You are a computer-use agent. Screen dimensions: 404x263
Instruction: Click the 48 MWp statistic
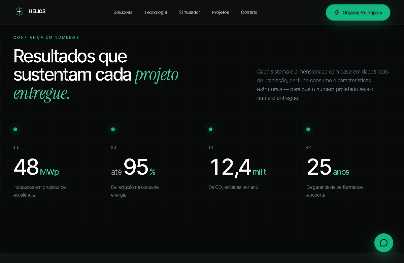coord(36,167)
